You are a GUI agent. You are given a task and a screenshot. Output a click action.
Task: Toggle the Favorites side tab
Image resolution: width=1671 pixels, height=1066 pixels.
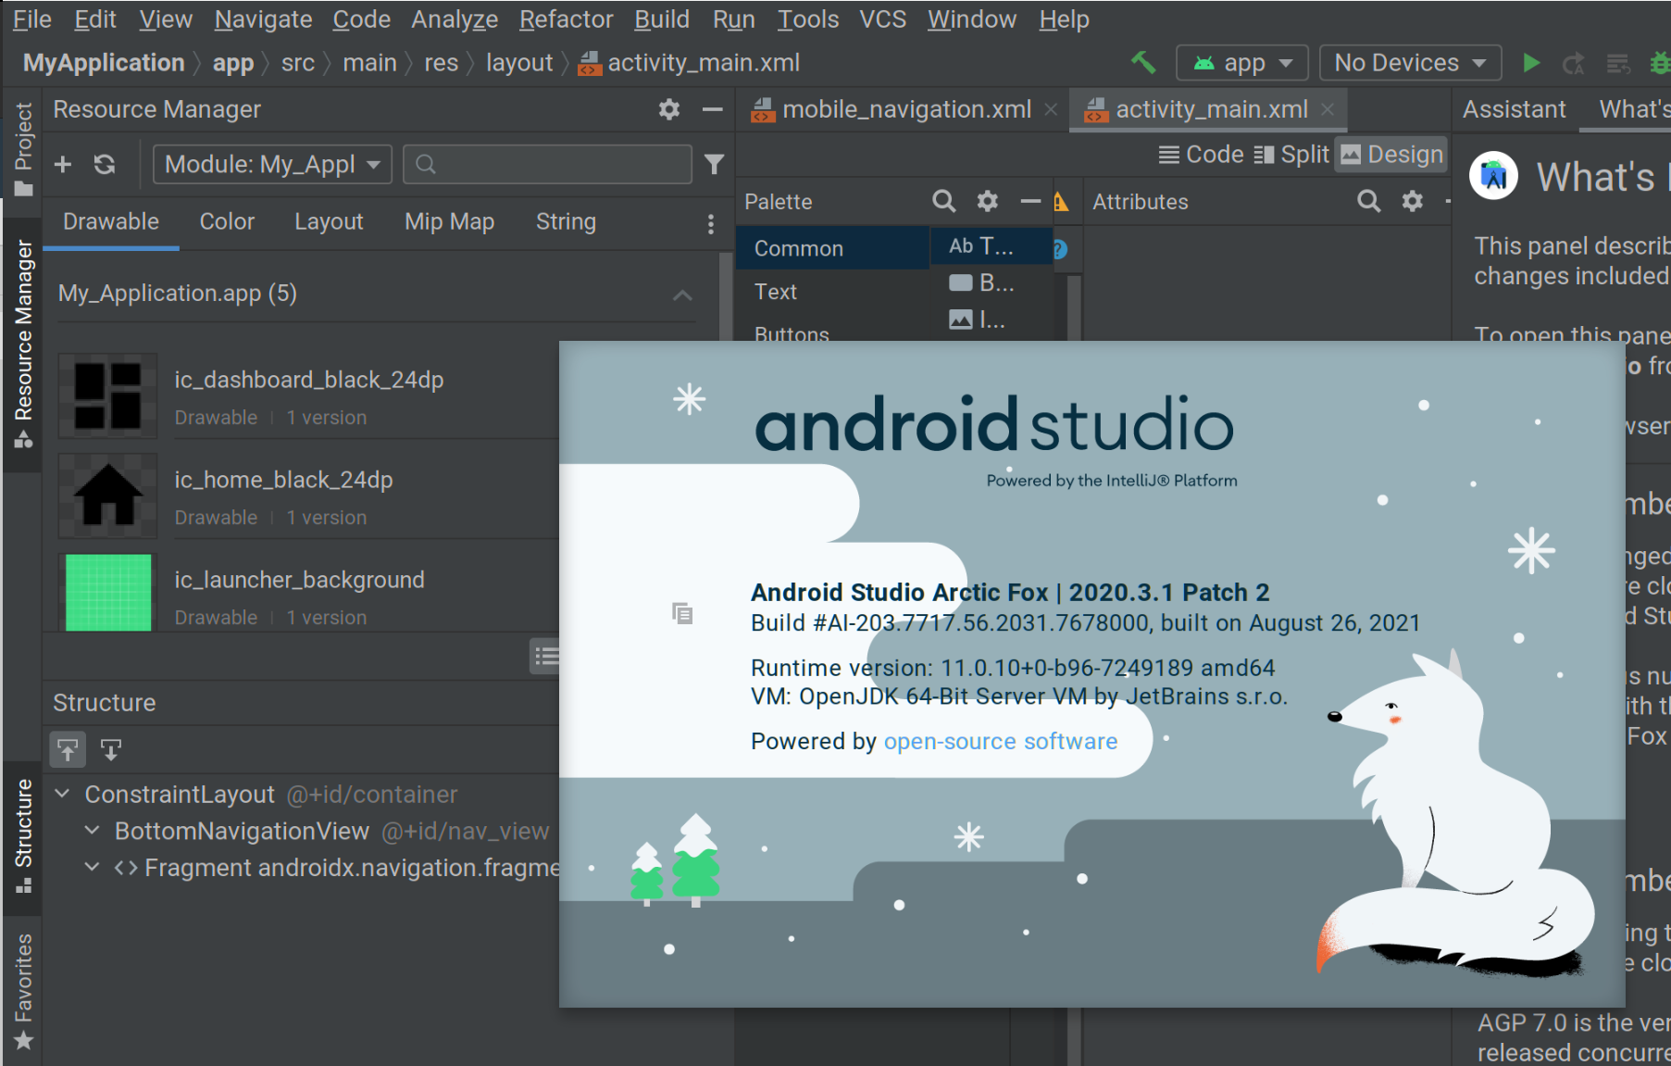[23, 992]
